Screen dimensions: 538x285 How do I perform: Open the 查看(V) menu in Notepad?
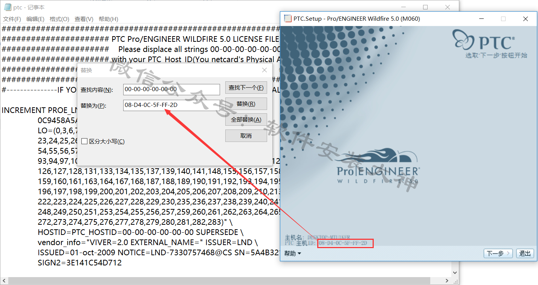[84, 19]
